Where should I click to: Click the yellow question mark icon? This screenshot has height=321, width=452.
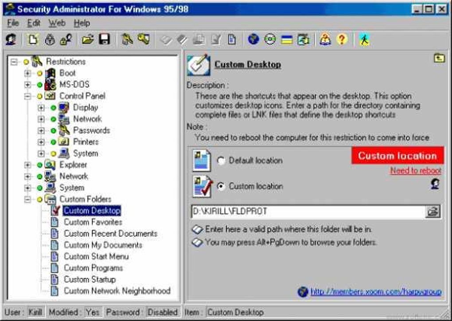tap(342, 39)
